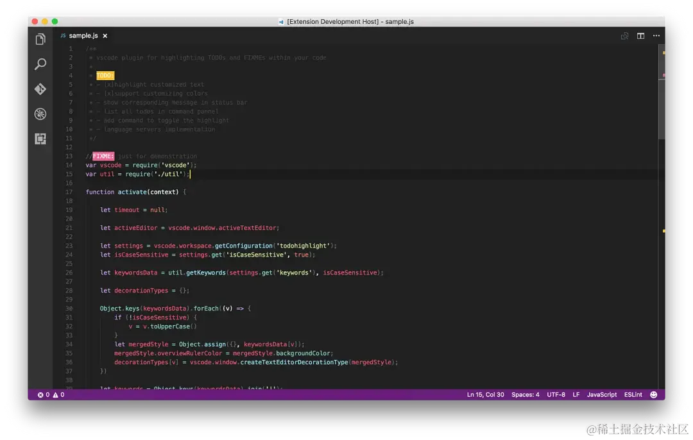Open the Source Control (Git) view
The height and width of the screenshot is (440, 693).
tap(40, 89)
